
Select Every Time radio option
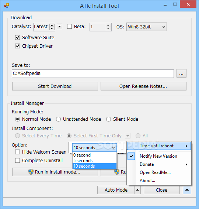tap(17, 136)
